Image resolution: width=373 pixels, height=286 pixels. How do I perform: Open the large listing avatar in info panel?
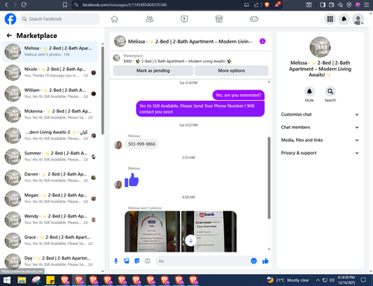(x=320, y=47)
